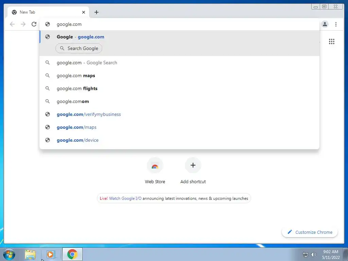Open the profile avatar button
The height and width of the screenshot is (261, 348).
(325, 24)
